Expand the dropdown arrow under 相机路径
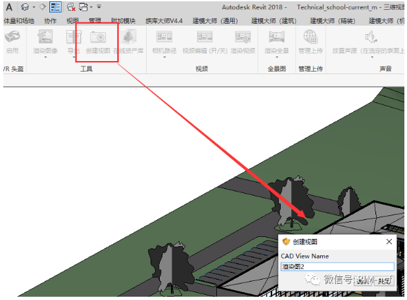The image size is (407, 300). (164, 57)
